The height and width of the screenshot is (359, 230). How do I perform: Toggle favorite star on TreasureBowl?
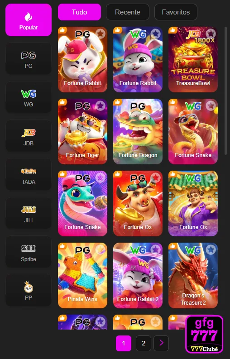(211, 34)
